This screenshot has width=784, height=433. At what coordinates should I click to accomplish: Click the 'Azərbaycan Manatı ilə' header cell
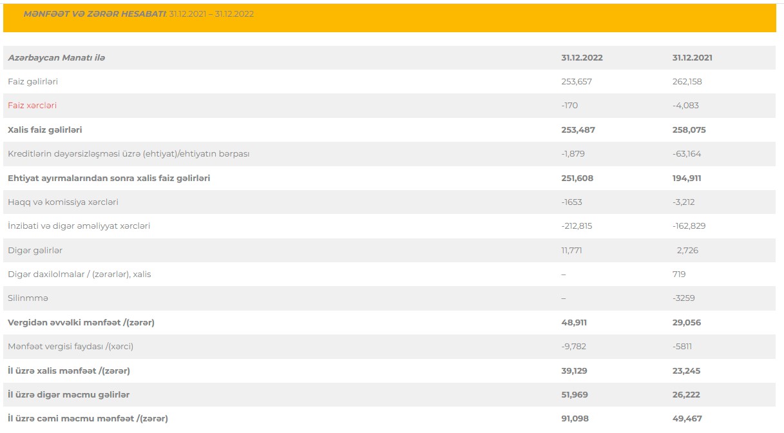click(57, 57)
